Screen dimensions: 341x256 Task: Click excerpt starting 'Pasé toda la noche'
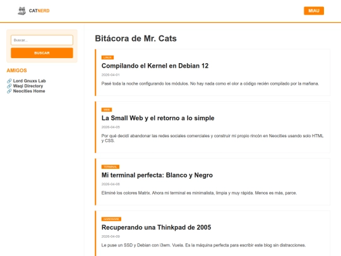[x=210, y=83]
